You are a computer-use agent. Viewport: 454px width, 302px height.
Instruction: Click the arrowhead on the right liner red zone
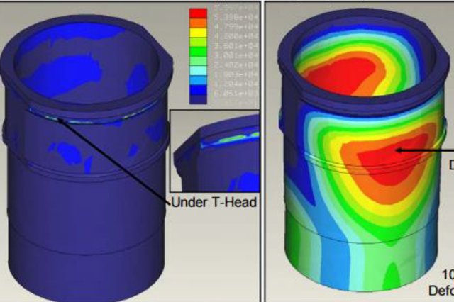tap(399, 150)
